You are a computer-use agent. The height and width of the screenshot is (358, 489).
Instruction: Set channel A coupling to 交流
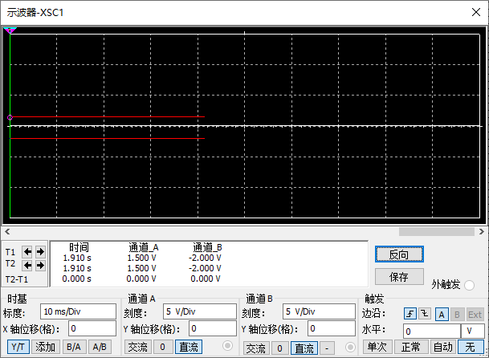point(137,347)
